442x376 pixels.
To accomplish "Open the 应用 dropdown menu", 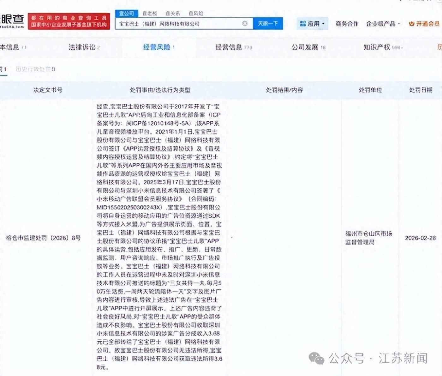I will click(x=314, y=23).
